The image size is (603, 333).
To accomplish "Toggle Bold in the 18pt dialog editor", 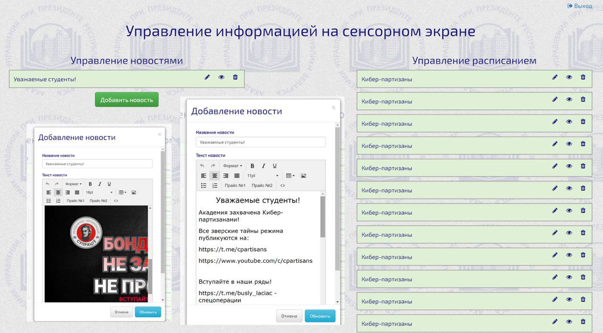I will click(90, 184).
